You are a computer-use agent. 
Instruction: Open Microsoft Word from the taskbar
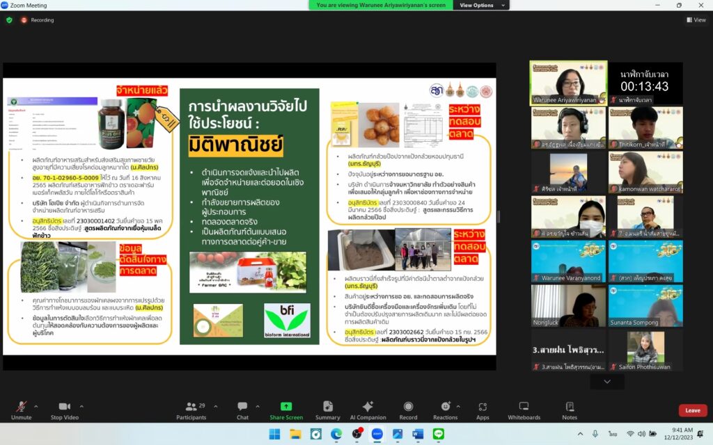click(418, 433)
